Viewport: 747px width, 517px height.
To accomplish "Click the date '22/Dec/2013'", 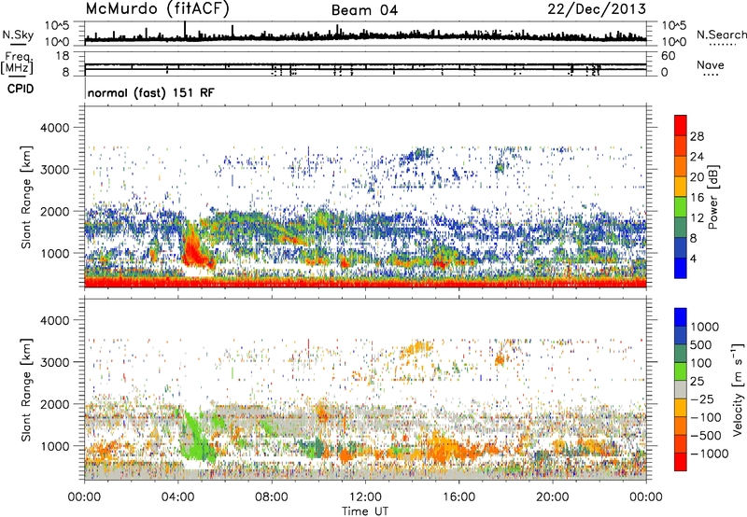I will (x=597, y=9).
